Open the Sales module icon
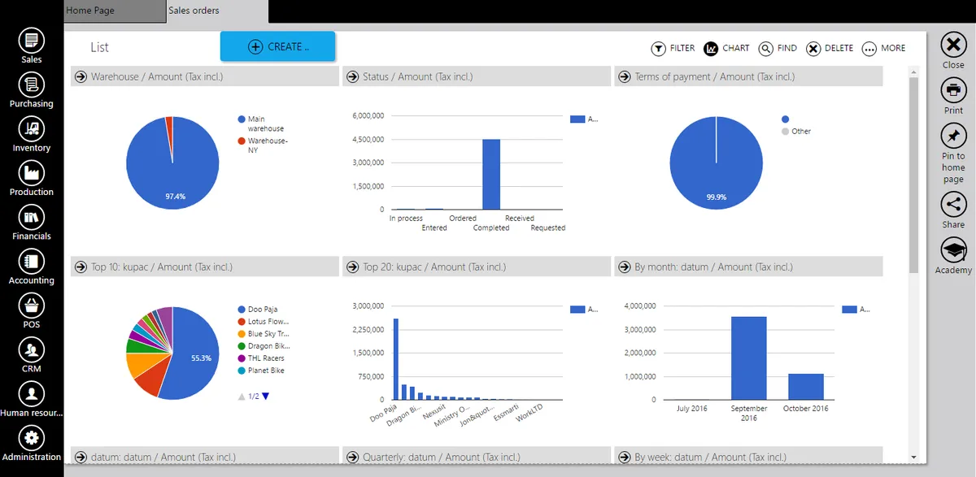 [x=32, y=40]
